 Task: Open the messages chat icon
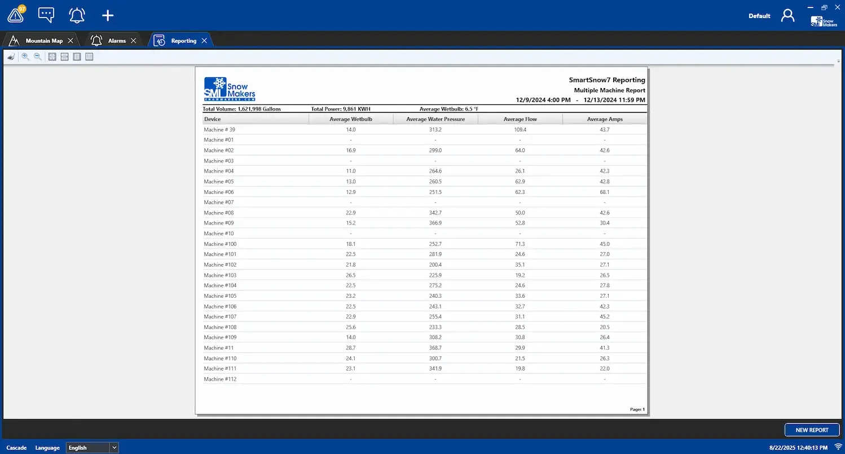[46, 15]
